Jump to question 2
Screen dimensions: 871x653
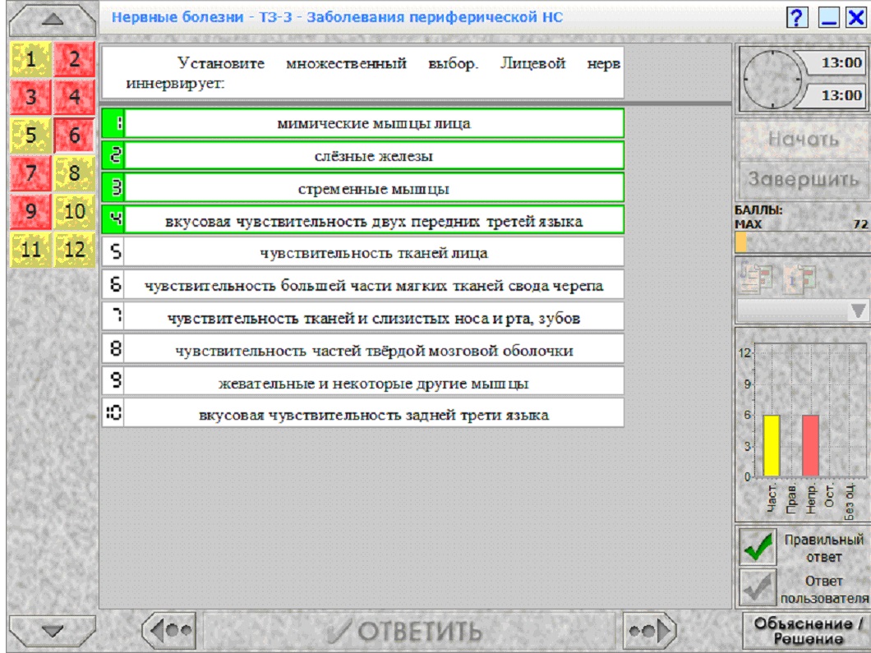tap(75, 59)
